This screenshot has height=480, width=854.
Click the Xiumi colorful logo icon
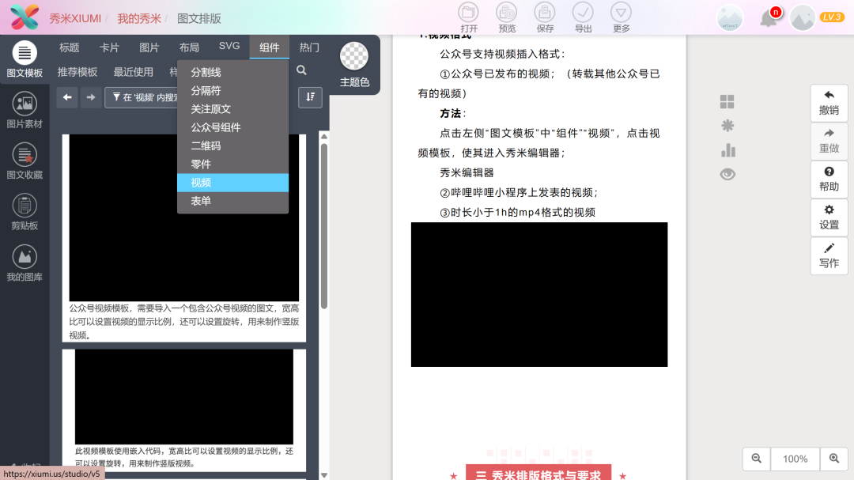tap(25, 17)
